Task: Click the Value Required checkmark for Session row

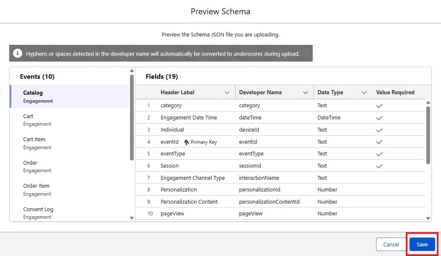Action: 379,166
